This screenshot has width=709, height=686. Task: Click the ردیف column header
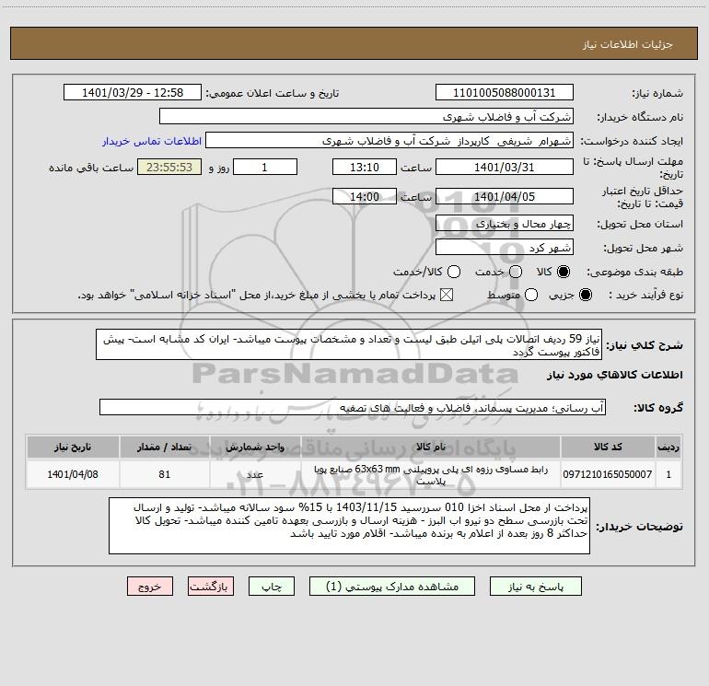tap(668, 448)
